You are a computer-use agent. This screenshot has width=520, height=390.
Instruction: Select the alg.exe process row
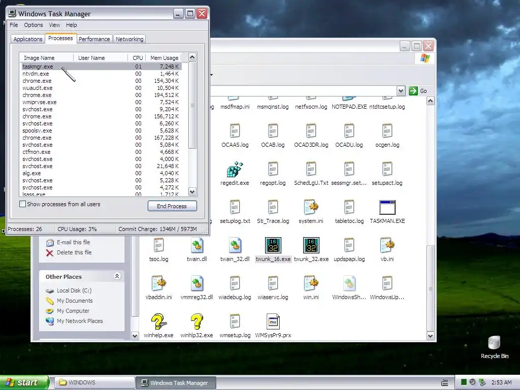tap(101, 173)
